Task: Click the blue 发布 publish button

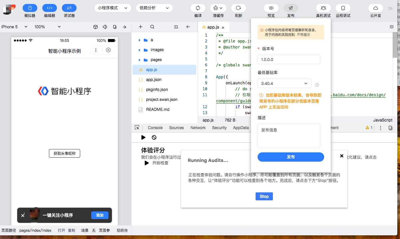Action: (291, 157)
